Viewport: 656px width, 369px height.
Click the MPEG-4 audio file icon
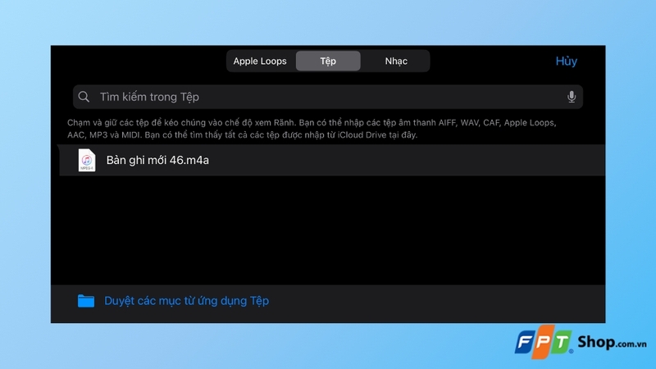click(x=87, y=160)
